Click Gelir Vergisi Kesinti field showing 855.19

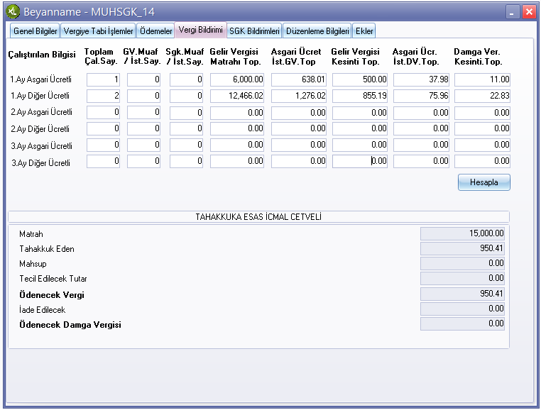coord(359,96)
